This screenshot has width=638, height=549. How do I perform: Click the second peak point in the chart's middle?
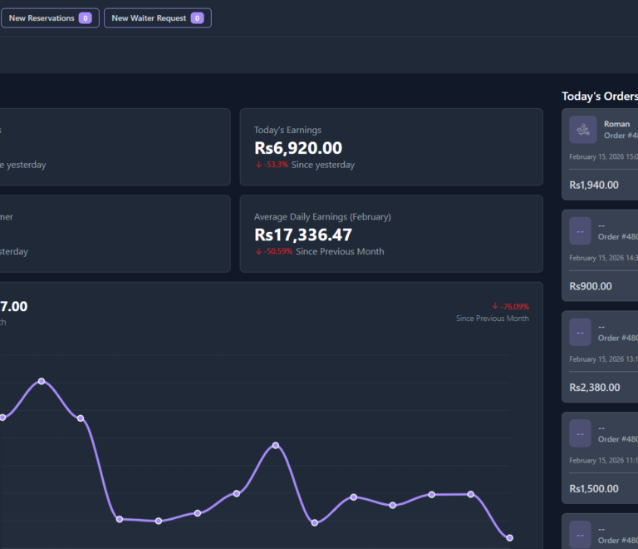[276, 445]
